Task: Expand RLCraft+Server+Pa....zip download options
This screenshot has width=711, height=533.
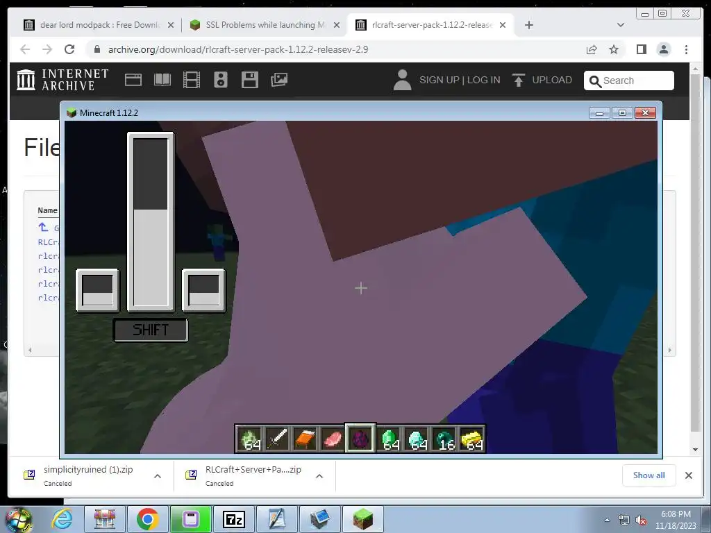Action: (319, 476)
